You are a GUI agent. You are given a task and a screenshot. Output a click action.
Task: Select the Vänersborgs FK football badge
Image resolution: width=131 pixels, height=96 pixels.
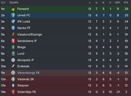coord(13,73)
